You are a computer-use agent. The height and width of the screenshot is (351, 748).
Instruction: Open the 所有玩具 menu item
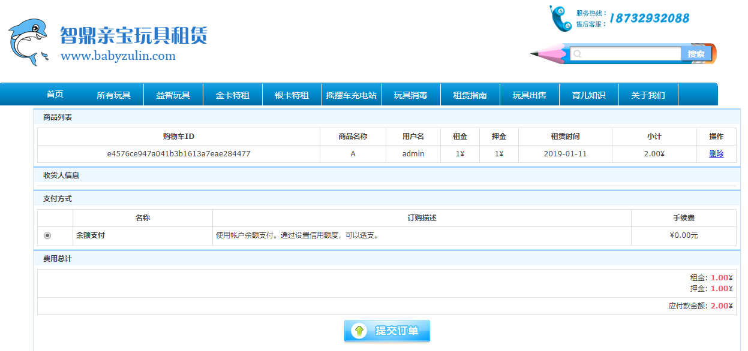pos(113,95)
